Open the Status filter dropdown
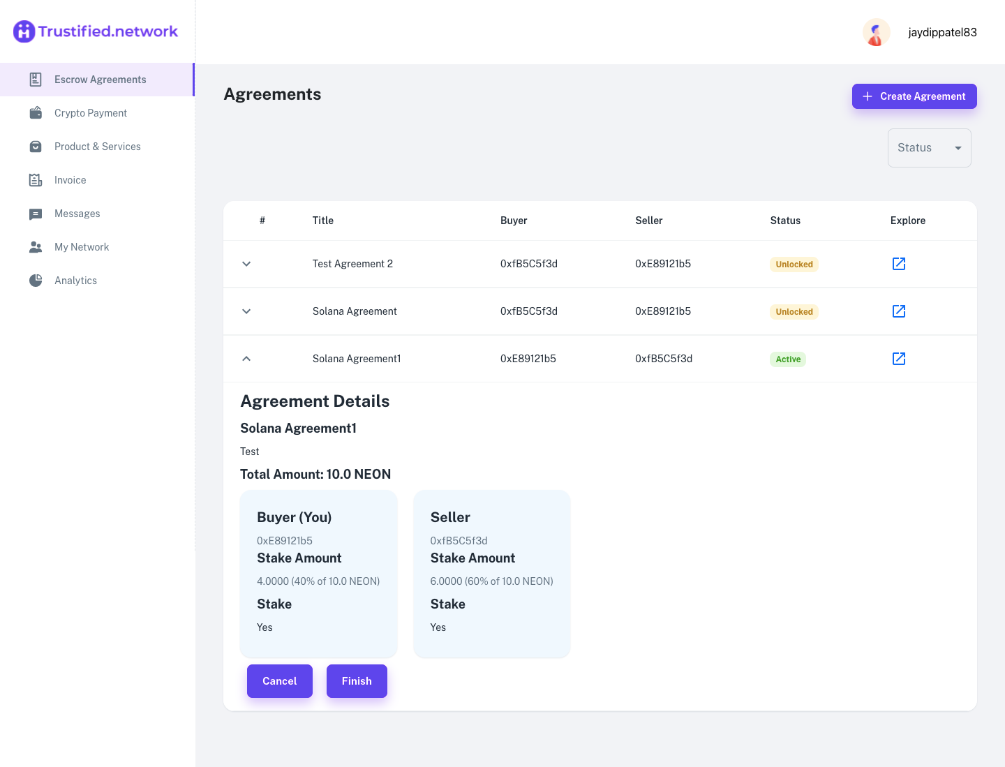The image size is (1005, 767). click(x=929, y=147)
